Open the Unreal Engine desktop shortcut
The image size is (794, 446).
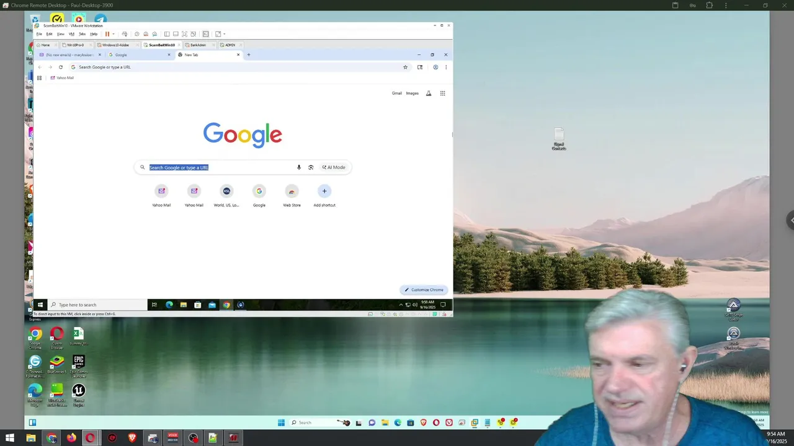click(78, 395)
